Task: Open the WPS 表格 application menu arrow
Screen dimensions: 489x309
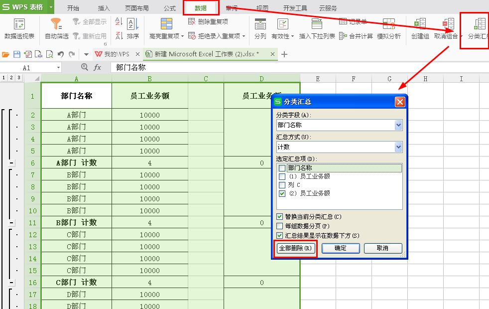Action: click(x=50, y=7)
